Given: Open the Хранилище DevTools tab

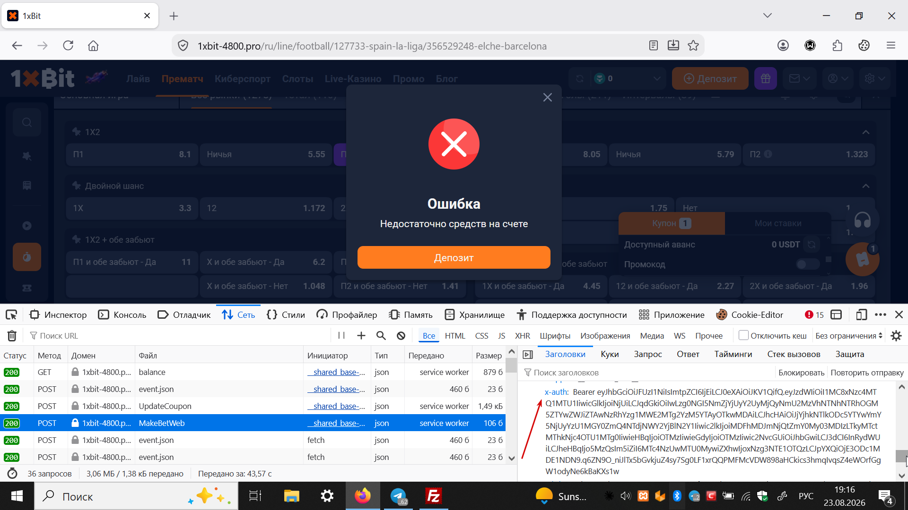Looking at the screenshot, I should (x=474, y=314).
